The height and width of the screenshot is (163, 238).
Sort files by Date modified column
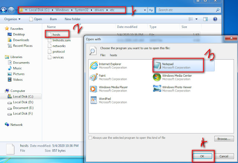click(x=127, y=27)
